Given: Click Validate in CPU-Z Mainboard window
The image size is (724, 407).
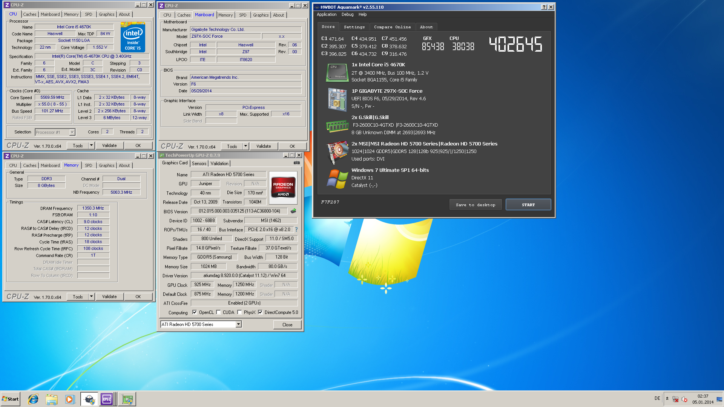Looking at the screenshot, I should click(264, 146).
